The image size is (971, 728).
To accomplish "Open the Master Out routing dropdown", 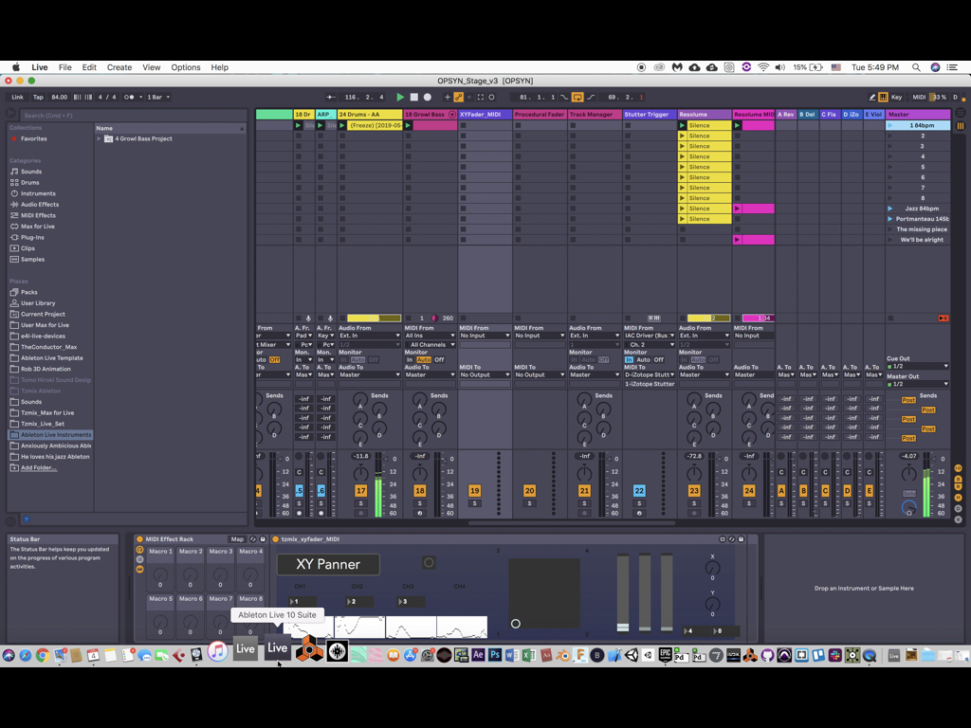I will click(x=917, y=384).
